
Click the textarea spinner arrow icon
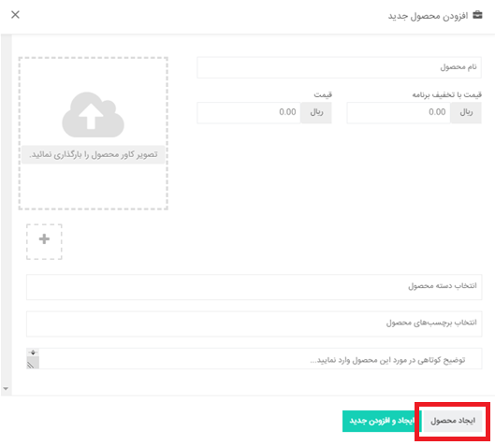tap(33, 352)
